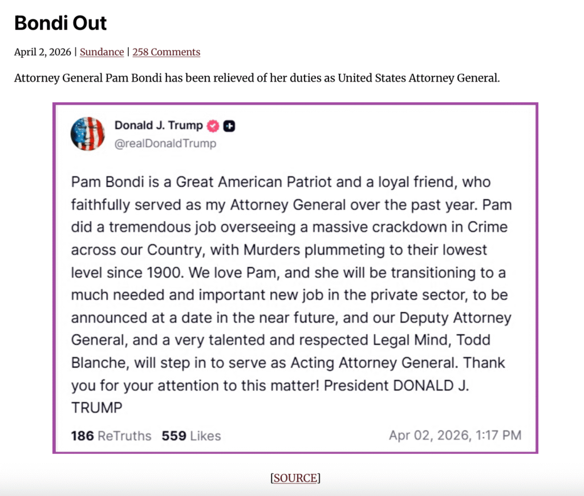Click the Bondi Out headline

60,23
